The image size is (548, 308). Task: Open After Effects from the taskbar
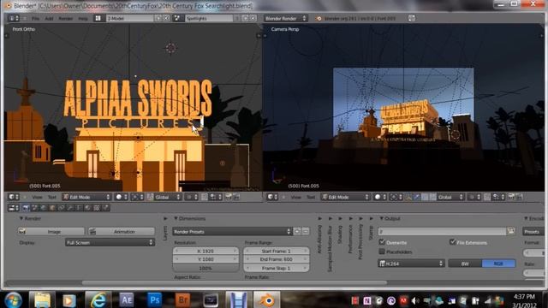pos(126,299)
